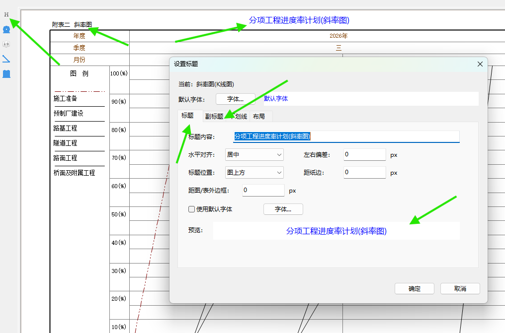The height and width of the screenshot is (333, 505).
Task: Click legend entry 路基工程
Action: click(x=66, y=128)
